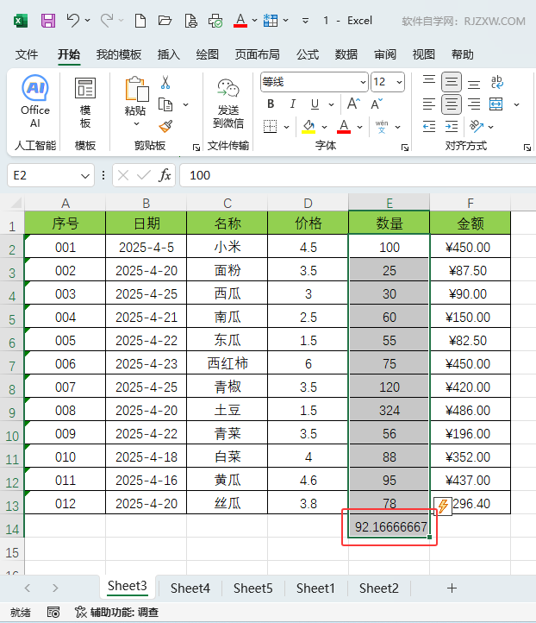Expand Paste options arrow
Viewport: 536px width, 623px height.
[x=136, y=124]
